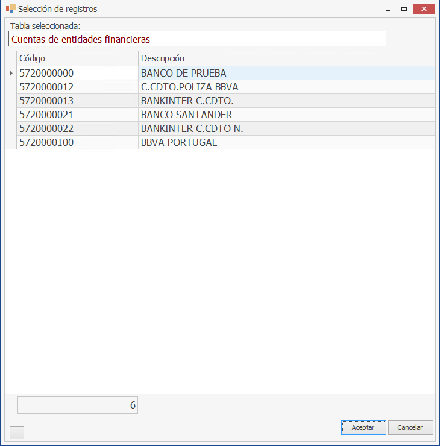Select the BBVA PORTUGAL record
Image resolution: width=440 pixels, height=446 pixels.
286,143
